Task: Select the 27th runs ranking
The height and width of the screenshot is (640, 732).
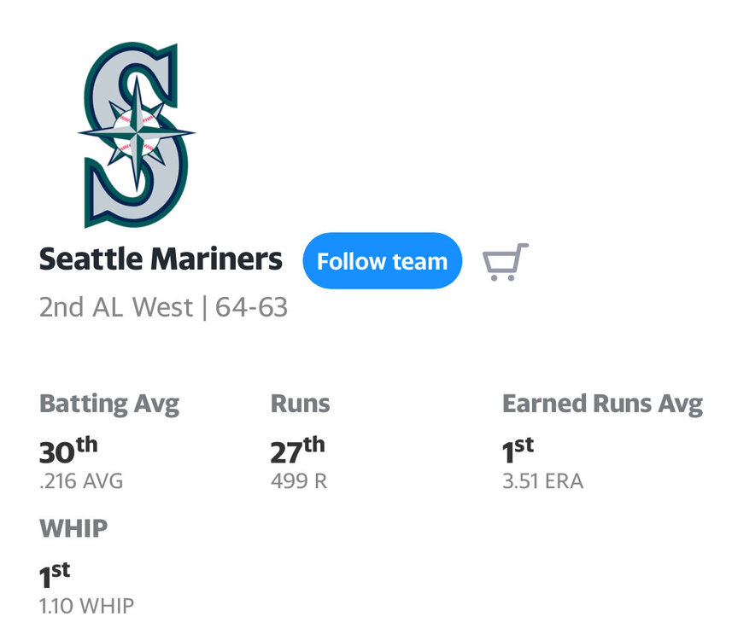Action: click(x=297, y=451)
